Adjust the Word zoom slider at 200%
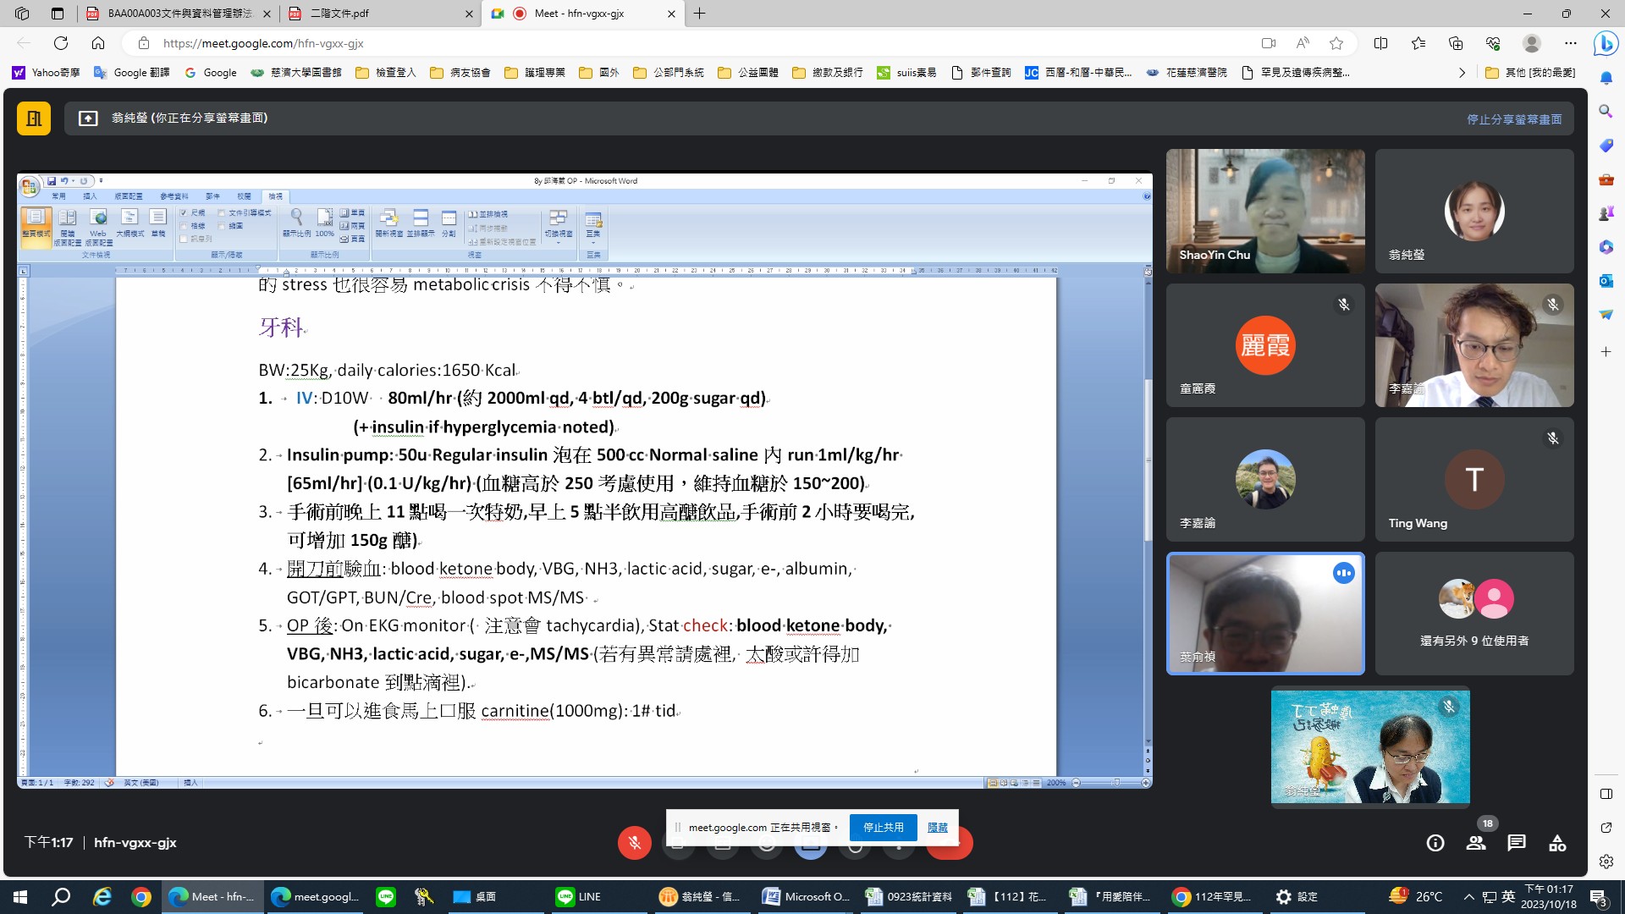This screenshot has width=1625, height=914. click(x=1115, y=783)
